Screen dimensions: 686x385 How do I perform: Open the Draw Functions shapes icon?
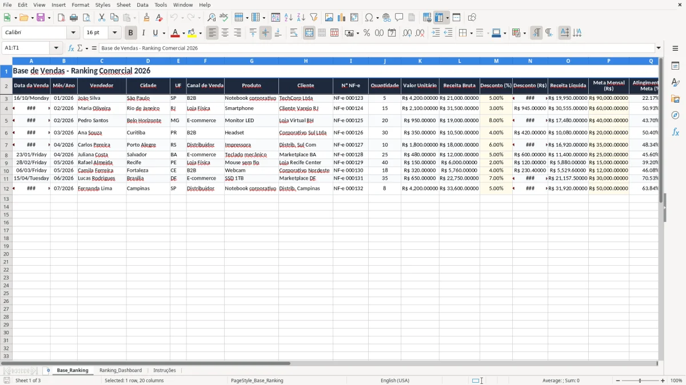(x=472, y=18)
